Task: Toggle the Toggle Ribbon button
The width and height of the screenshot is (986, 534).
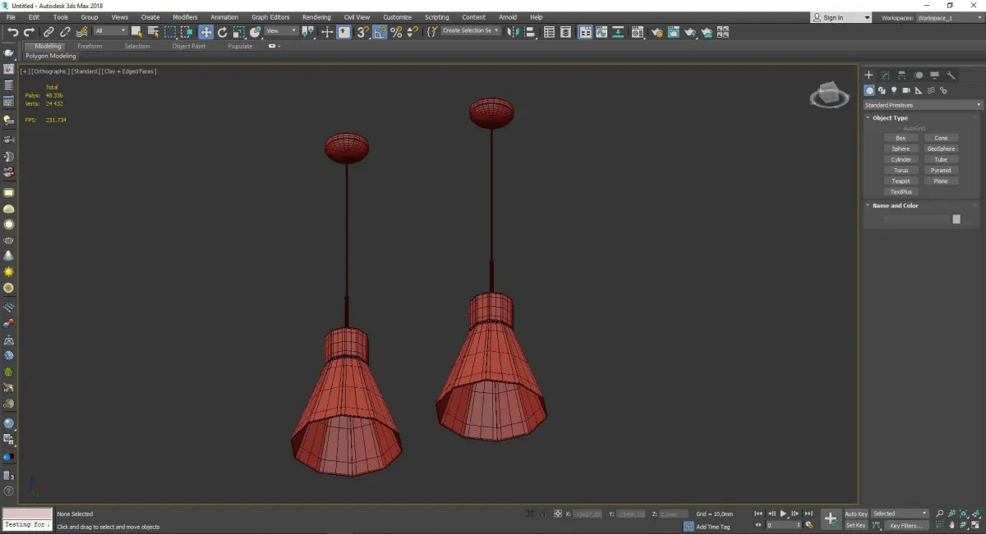Action: (585, 32)
